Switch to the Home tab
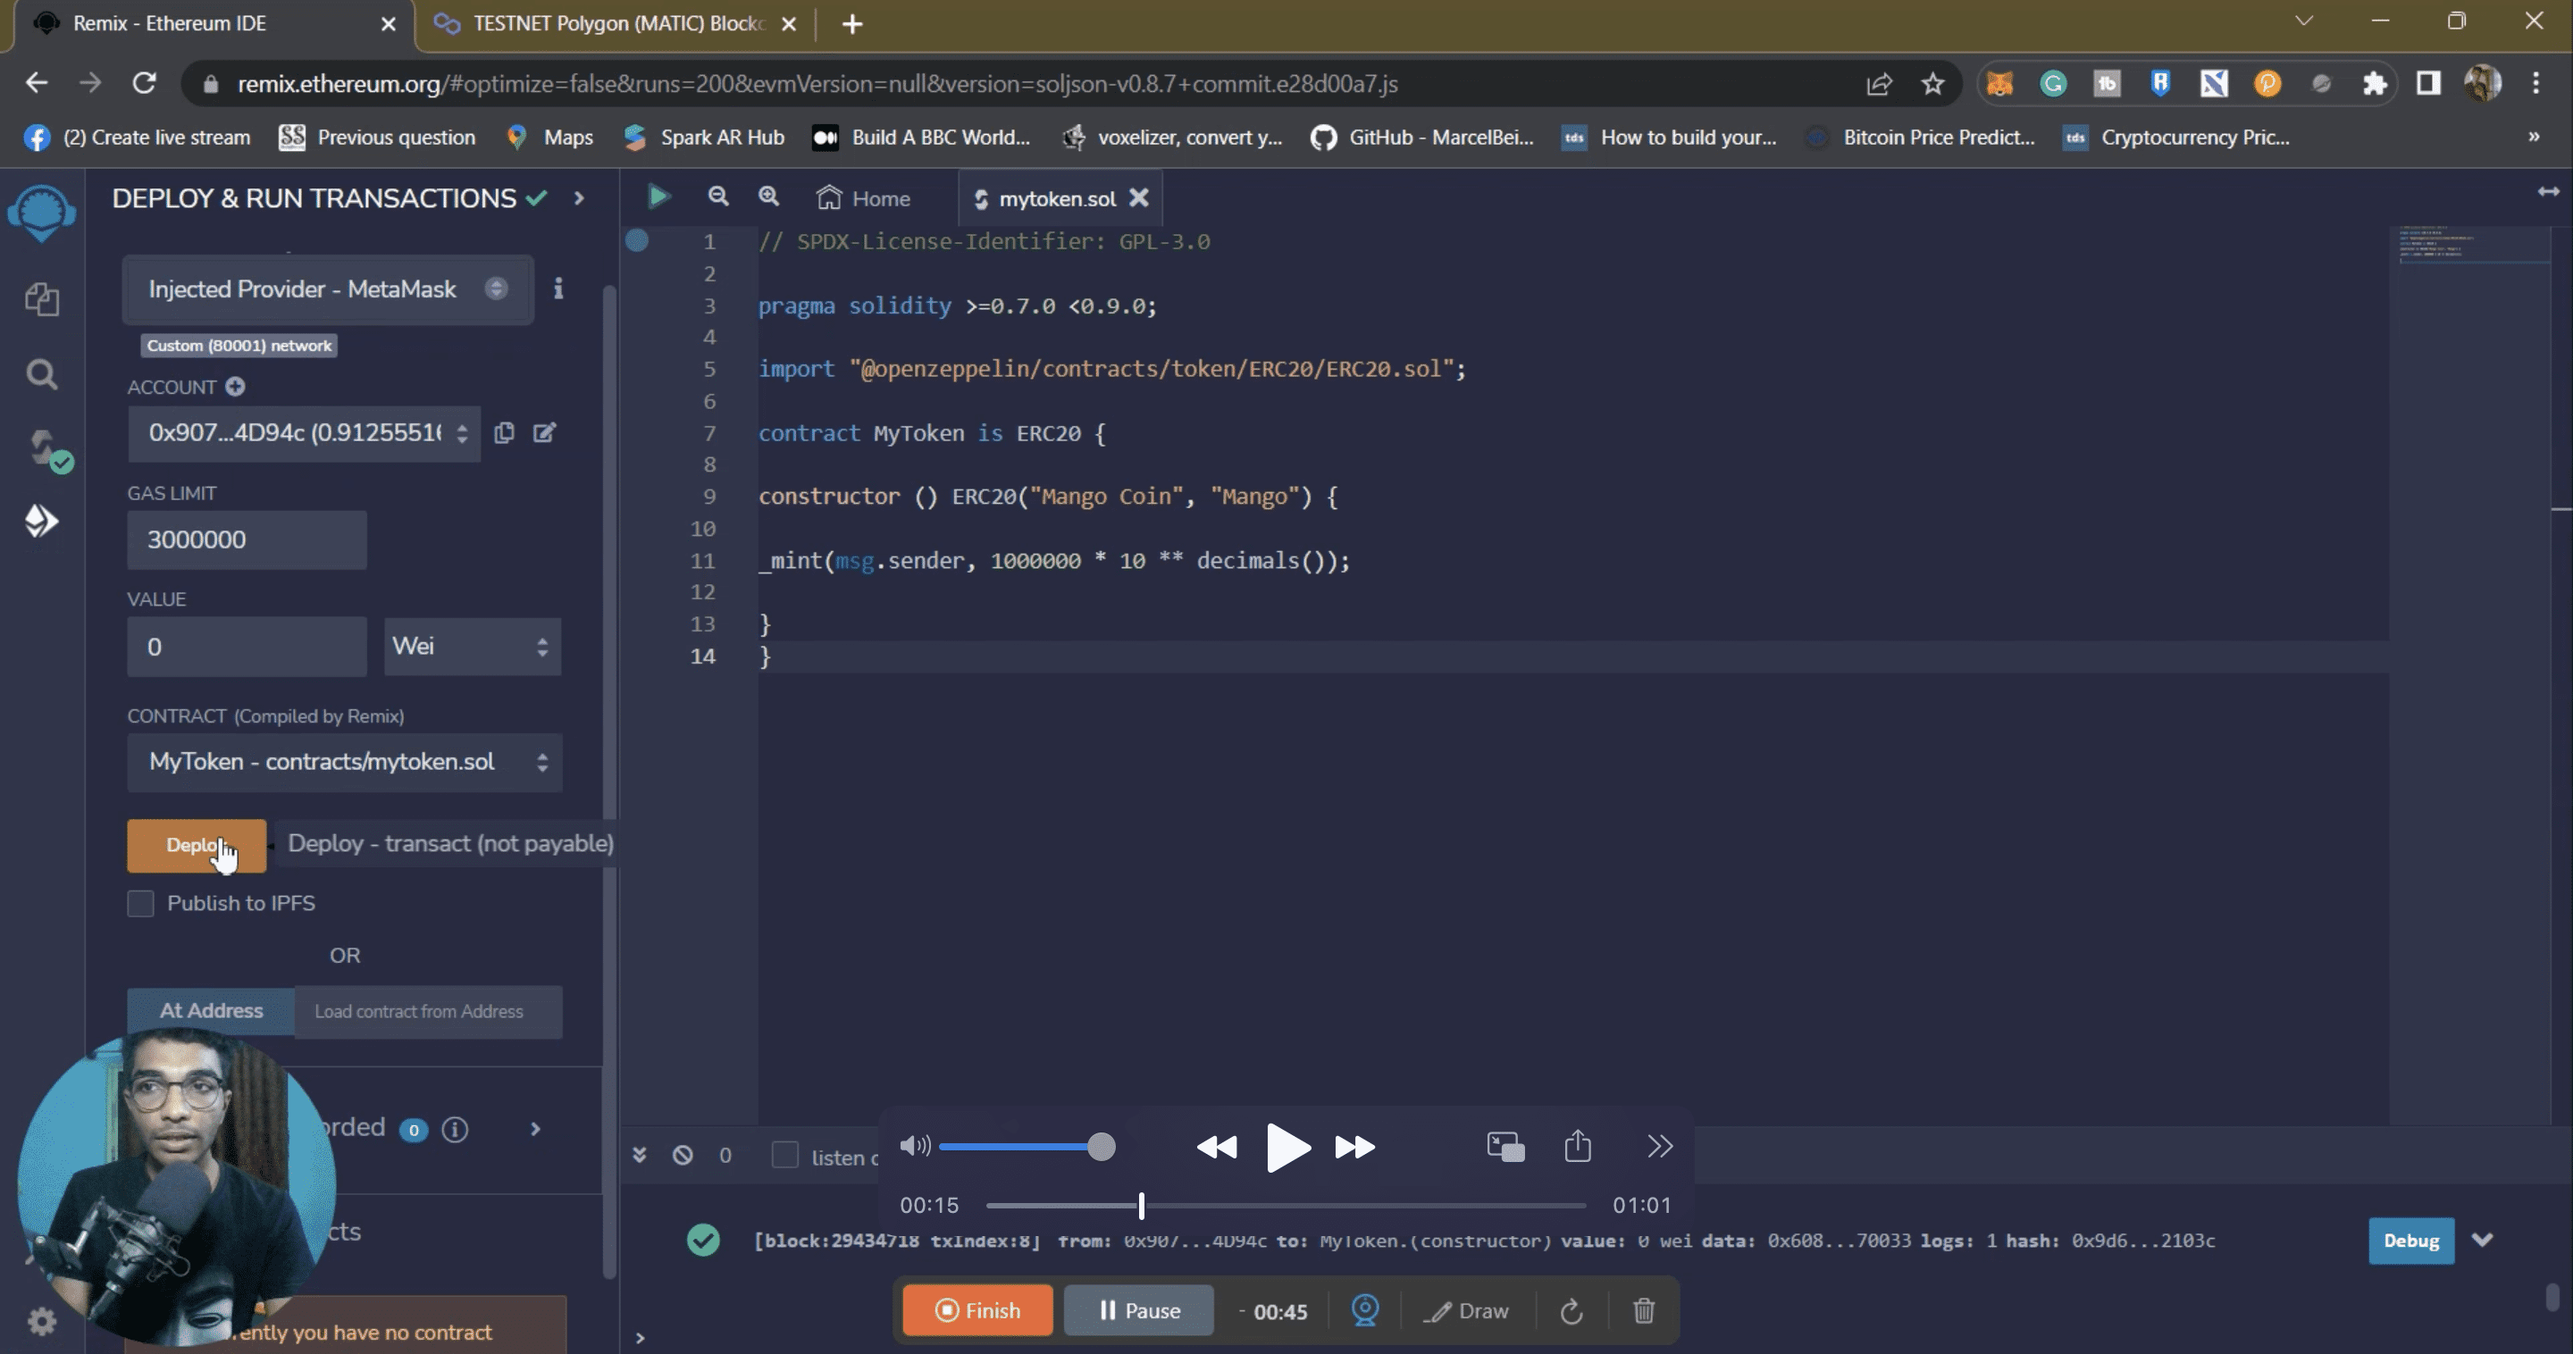2573x1354 pixels. [865, 197]
